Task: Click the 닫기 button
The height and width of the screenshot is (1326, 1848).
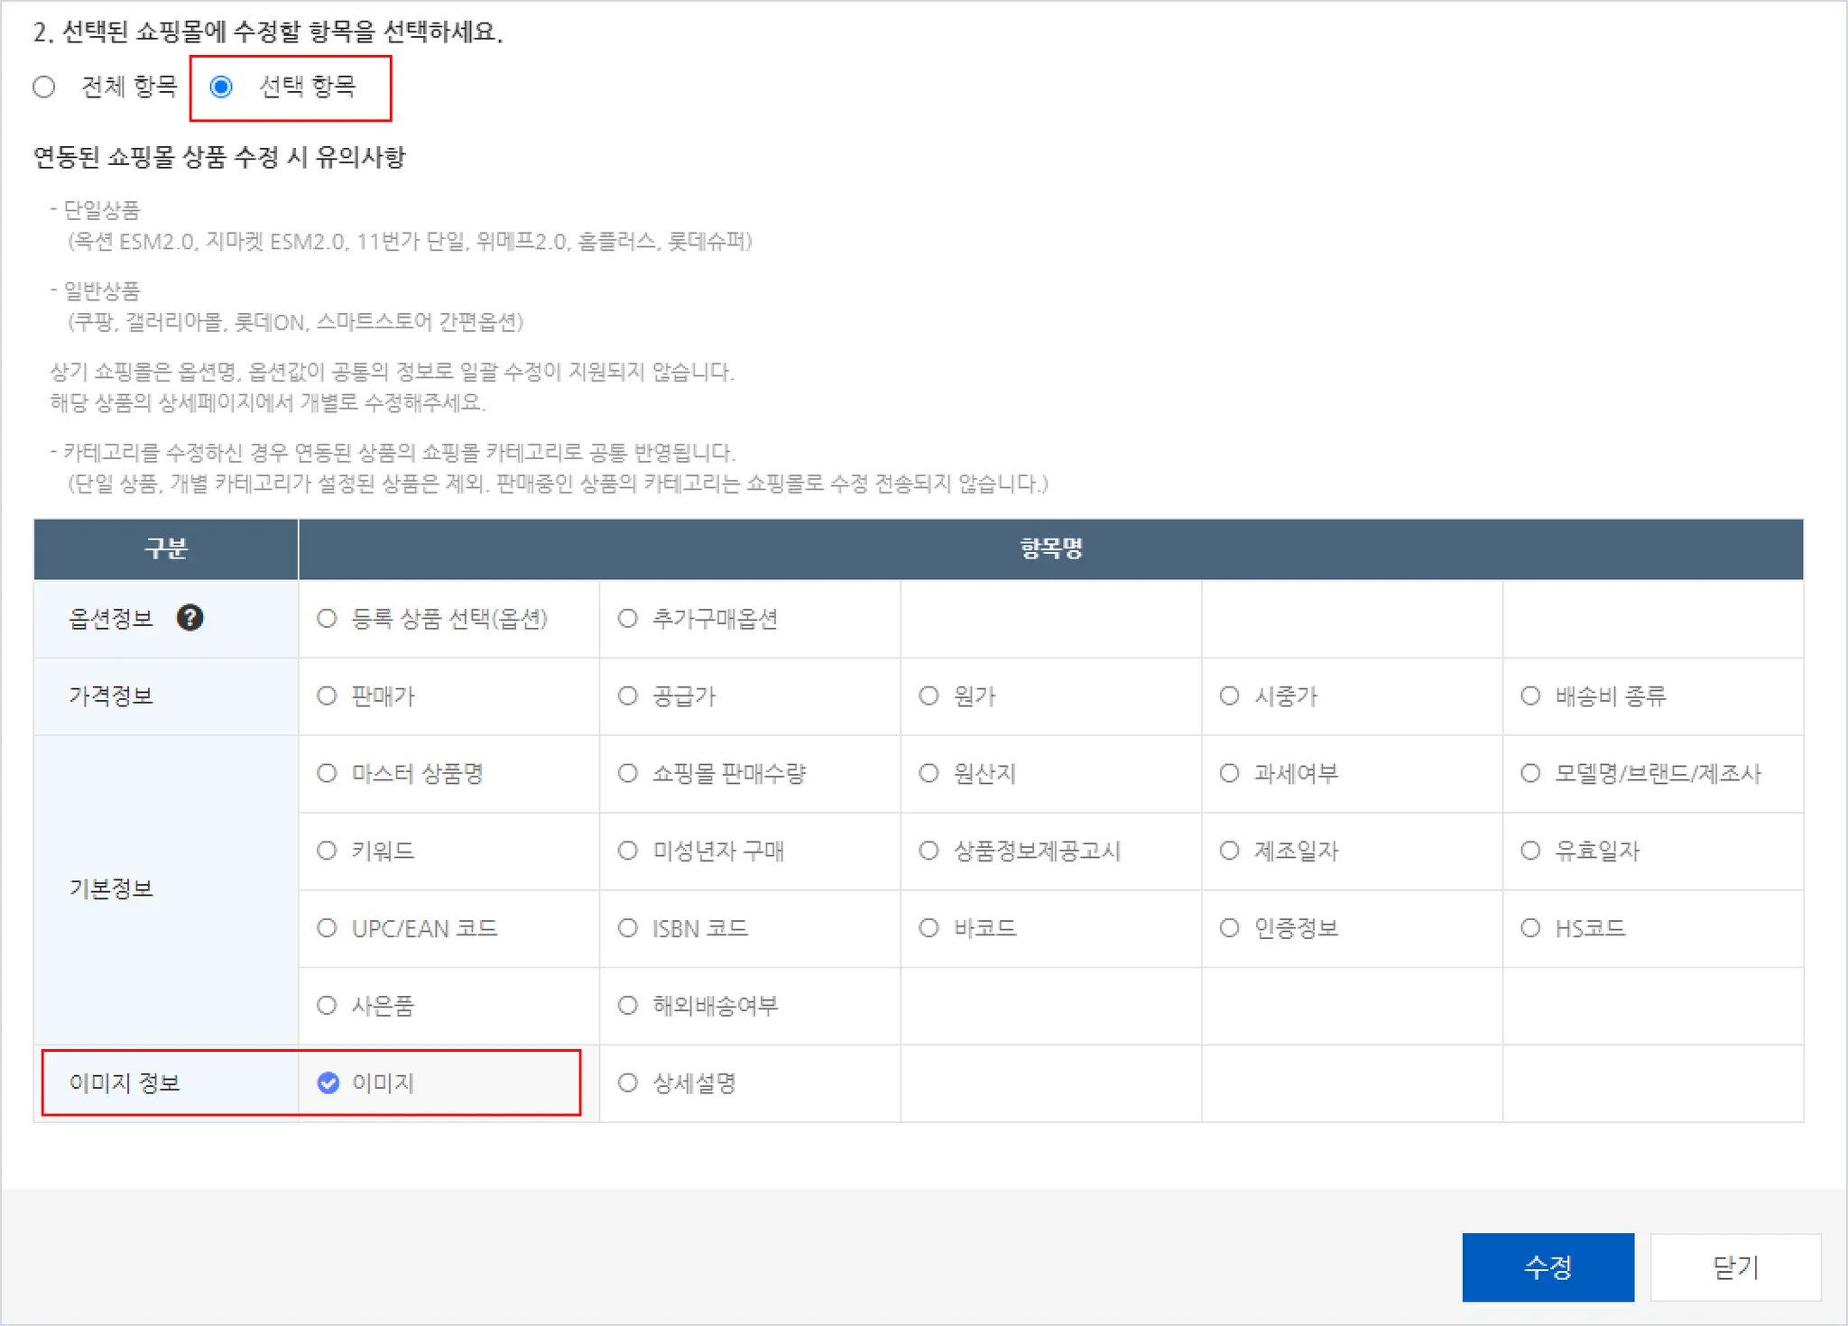Action: click(x=1735, y=1266)
